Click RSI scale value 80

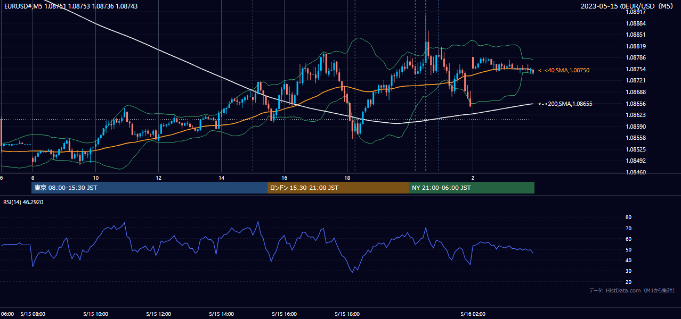(x=629, y=217)
